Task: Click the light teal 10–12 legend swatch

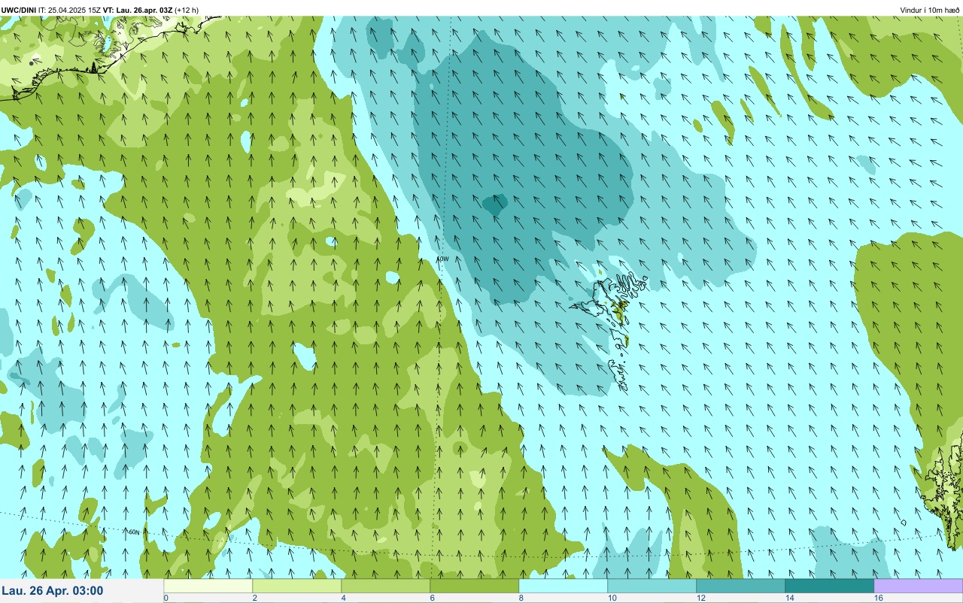Action: coord(652,586)
